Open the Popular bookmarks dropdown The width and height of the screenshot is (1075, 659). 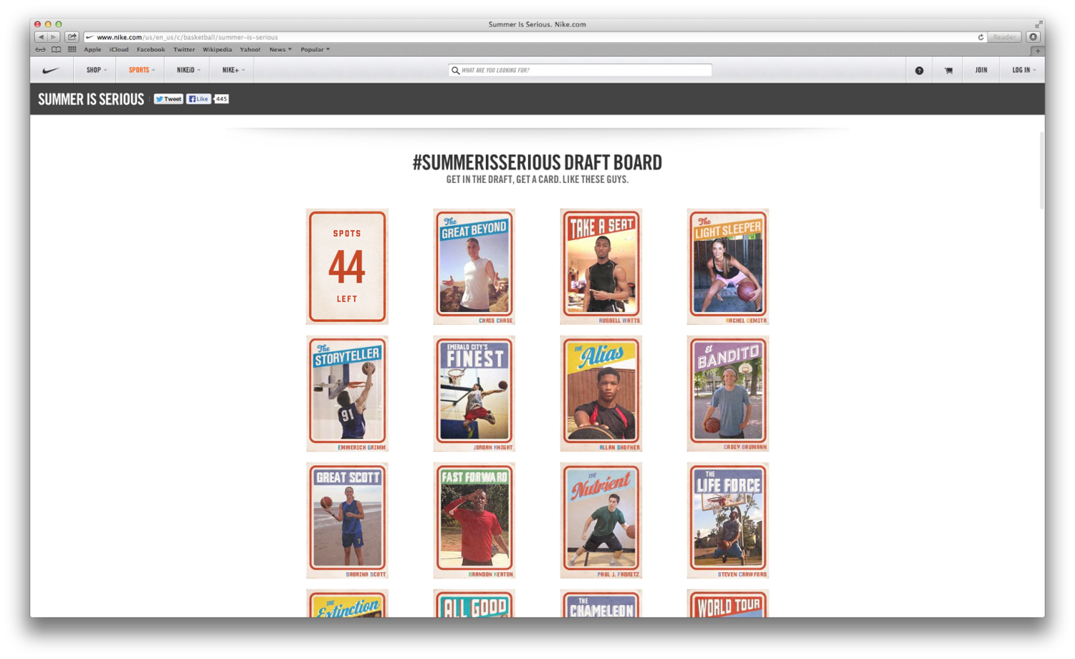[x=315, y=49]
